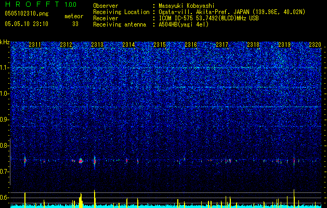The image size is (327, 208).
Task: Click the ICOM IC-575 receiver text
Action: coord(208,18)
